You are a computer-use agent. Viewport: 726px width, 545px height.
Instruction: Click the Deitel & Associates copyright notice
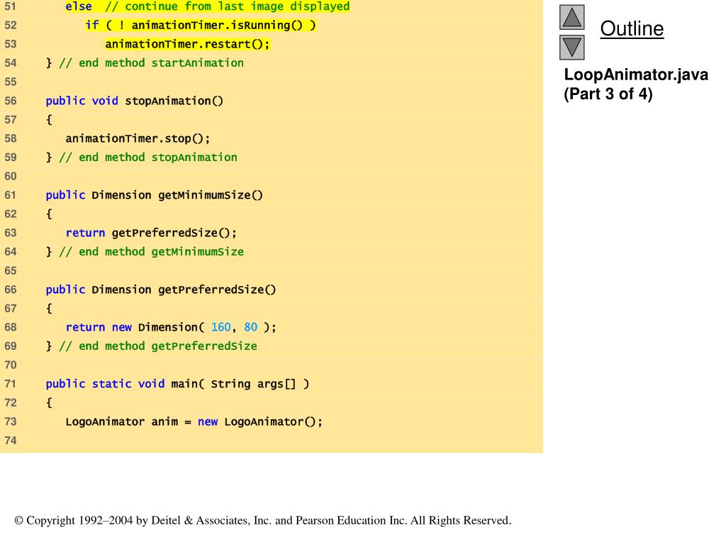point(263,520)
